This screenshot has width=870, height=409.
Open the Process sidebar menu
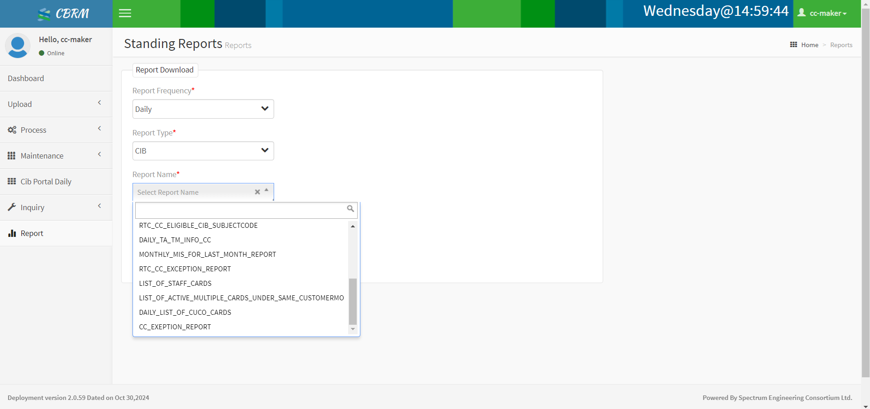click(56, 130)
